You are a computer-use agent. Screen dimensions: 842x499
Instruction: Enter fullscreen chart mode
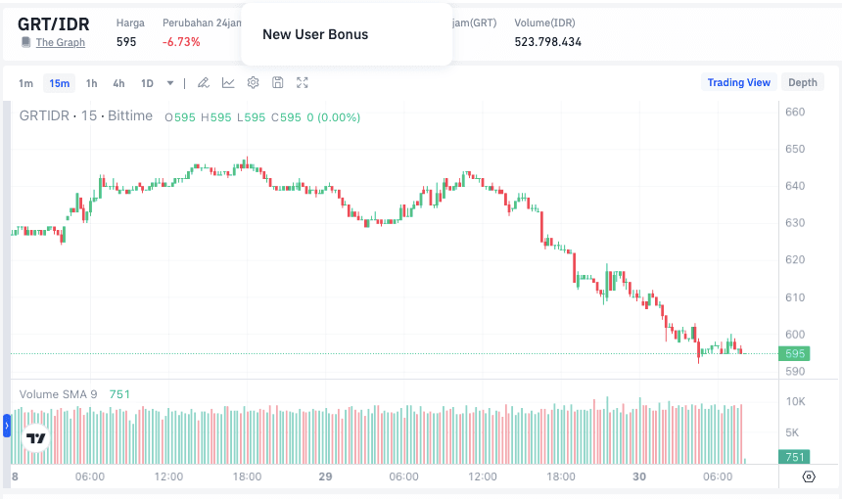(x=303, y=83)
